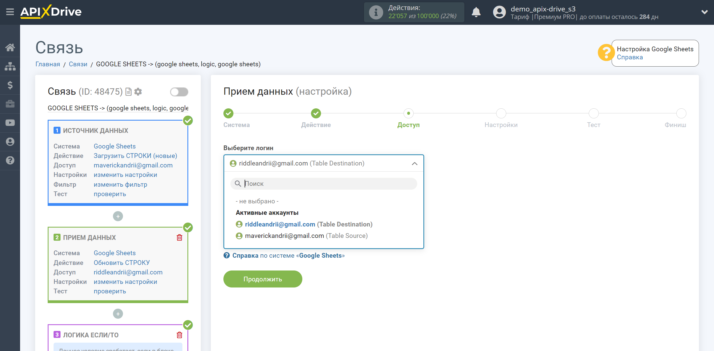Viewport: 714px width, 351px height.
Task: Open the notifications bell
Action: (476, 12)
